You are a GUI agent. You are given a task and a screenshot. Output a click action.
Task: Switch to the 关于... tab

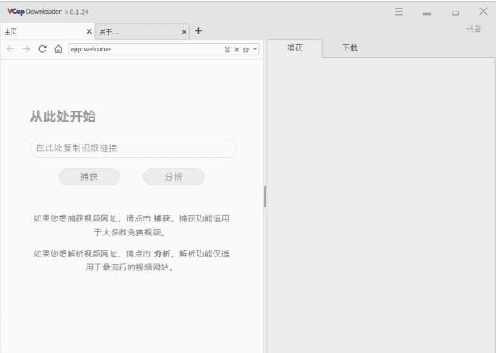[143, 32]
